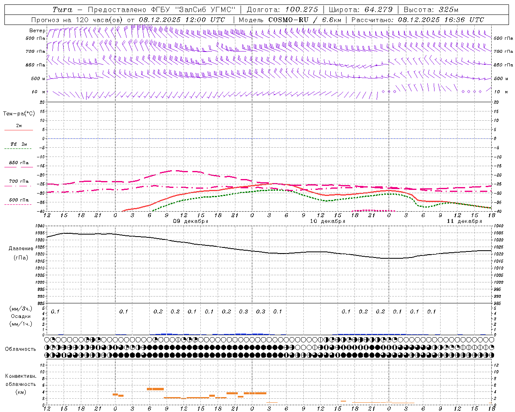Click the '(мм/3ч.)' precipitation unit label

coord(21,309)
